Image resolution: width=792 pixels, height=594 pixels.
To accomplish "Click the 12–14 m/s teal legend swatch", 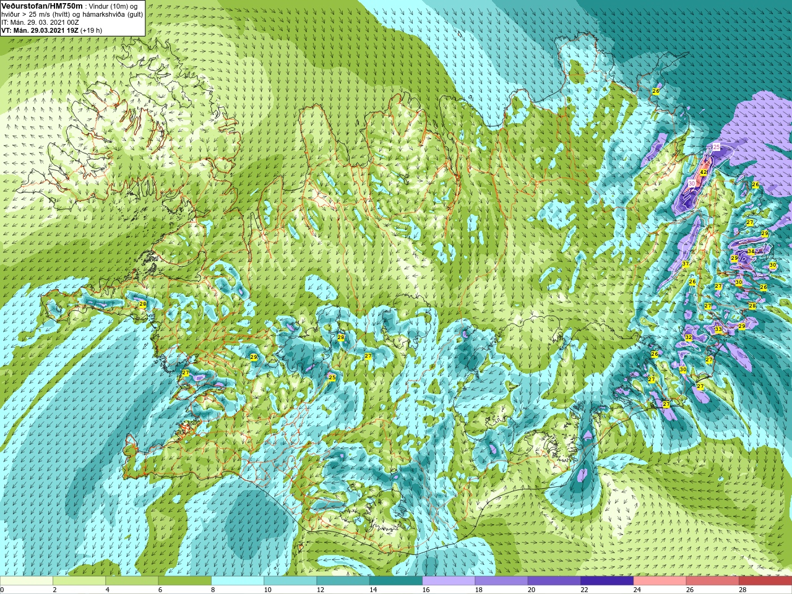I will [343, 581].
